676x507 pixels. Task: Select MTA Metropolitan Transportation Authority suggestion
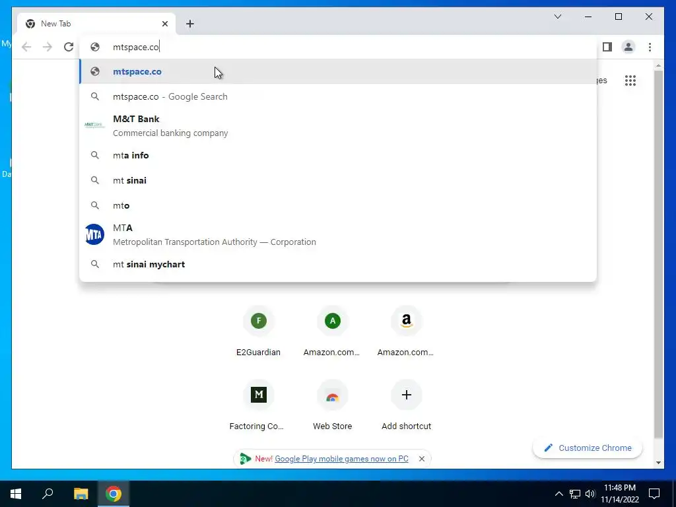338,234
